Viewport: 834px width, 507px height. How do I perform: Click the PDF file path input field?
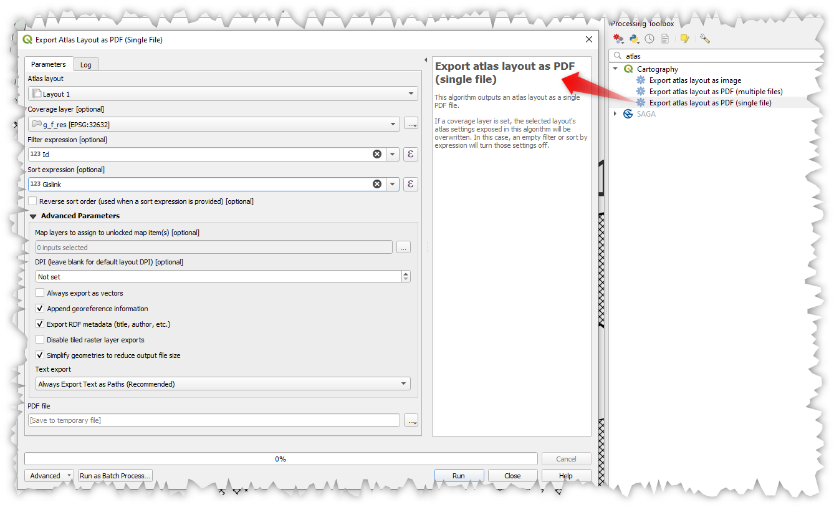[213, 420]
